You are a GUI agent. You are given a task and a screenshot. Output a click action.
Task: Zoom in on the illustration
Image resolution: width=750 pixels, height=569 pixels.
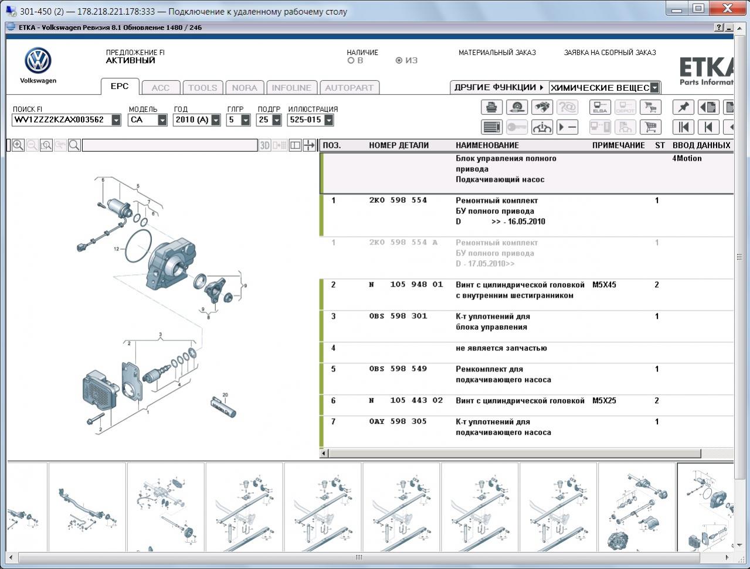[x=18, y=145]
